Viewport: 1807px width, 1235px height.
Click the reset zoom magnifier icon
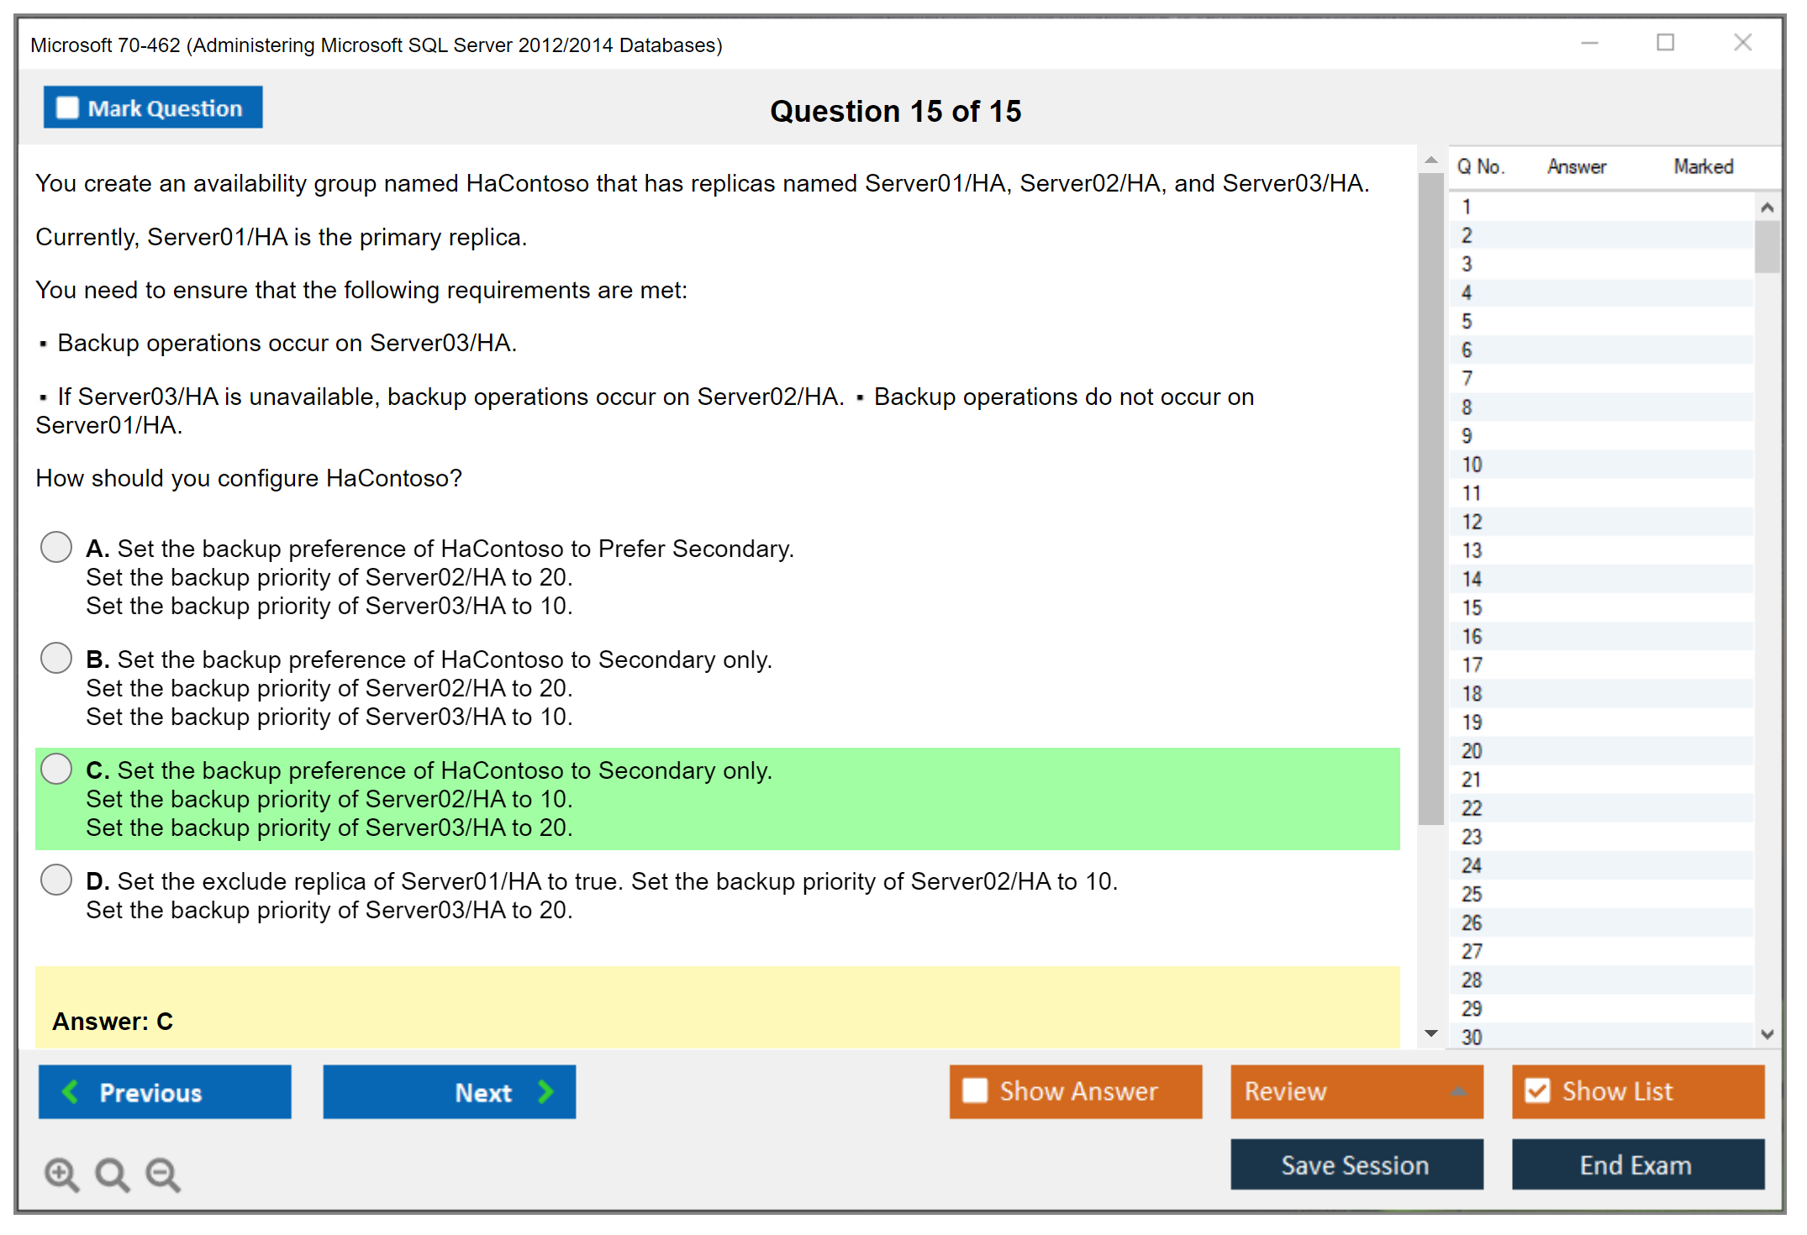coord(112,1174)
